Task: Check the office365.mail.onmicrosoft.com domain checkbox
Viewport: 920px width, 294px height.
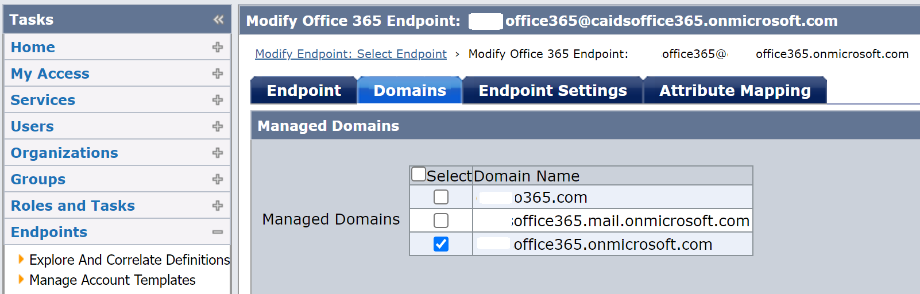Action: (441, 220)
